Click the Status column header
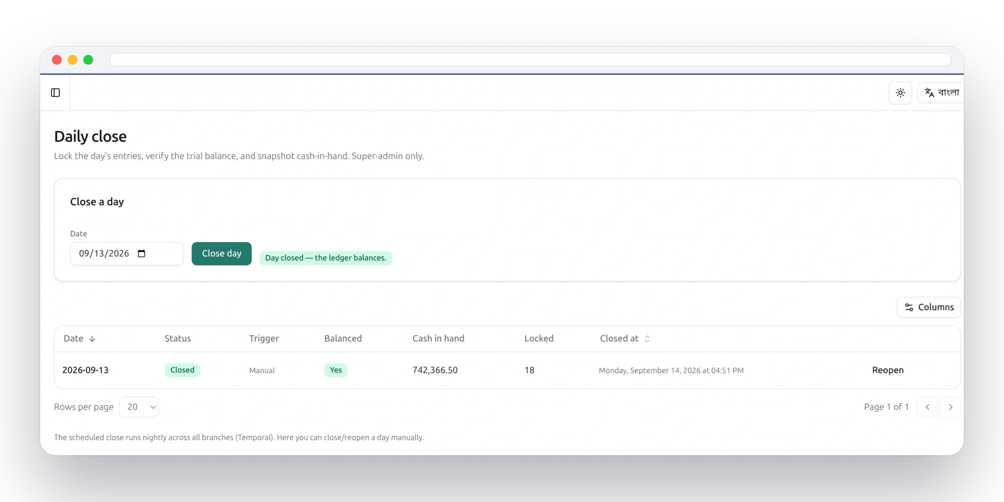The height and width of the screenshot is (502, 1004). [177, 338]
